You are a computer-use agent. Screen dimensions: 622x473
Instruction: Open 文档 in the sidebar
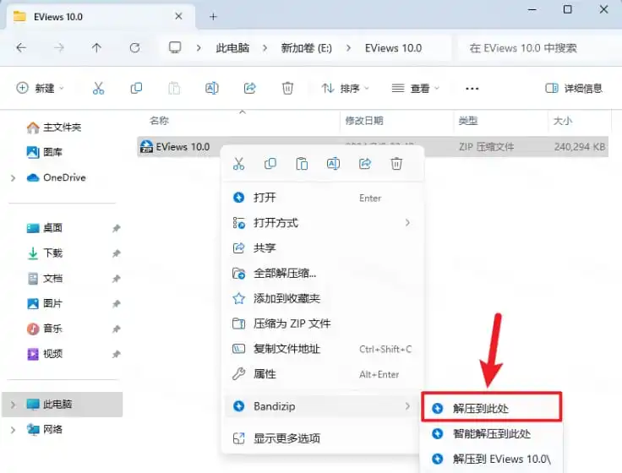(x=44, y=279)
